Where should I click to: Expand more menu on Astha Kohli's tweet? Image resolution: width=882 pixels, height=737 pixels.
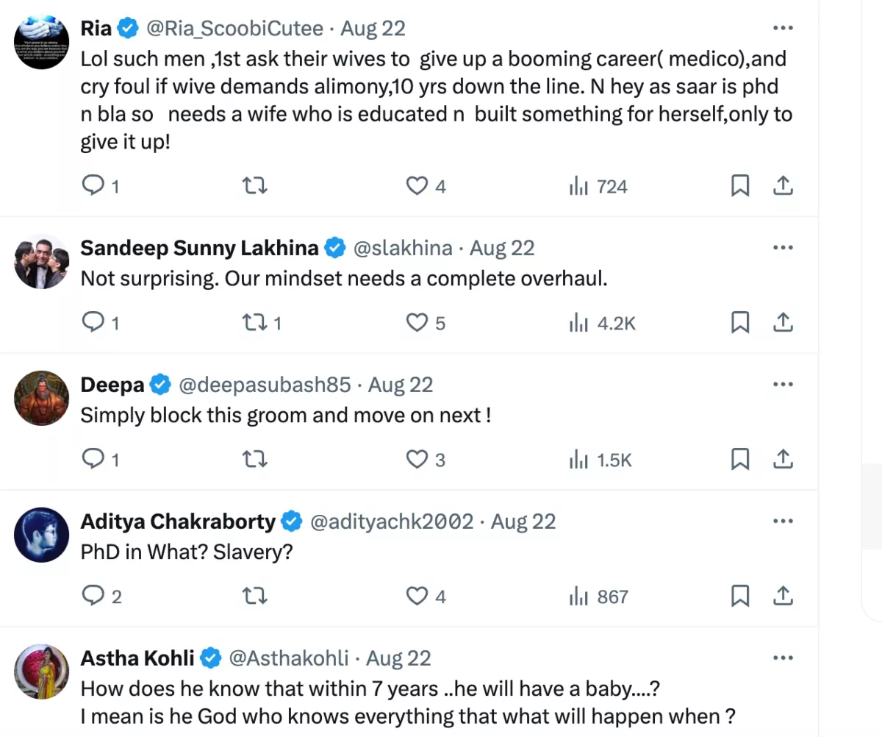[x=783, y=658]
